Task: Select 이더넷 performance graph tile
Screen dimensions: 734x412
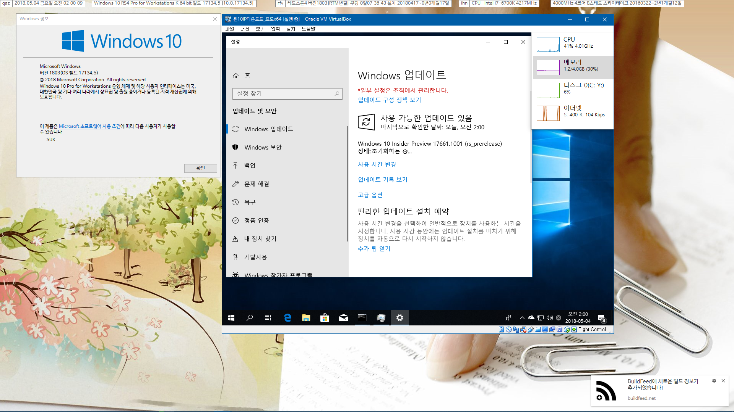Action: click(x=573, y=113)
